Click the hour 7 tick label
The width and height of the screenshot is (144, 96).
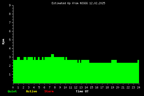pyautogui.click(x=49, y=87)
